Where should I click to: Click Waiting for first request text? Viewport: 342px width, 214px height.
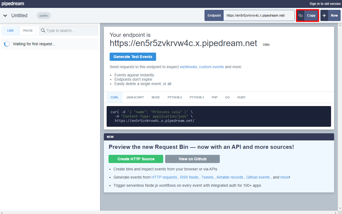34,44
